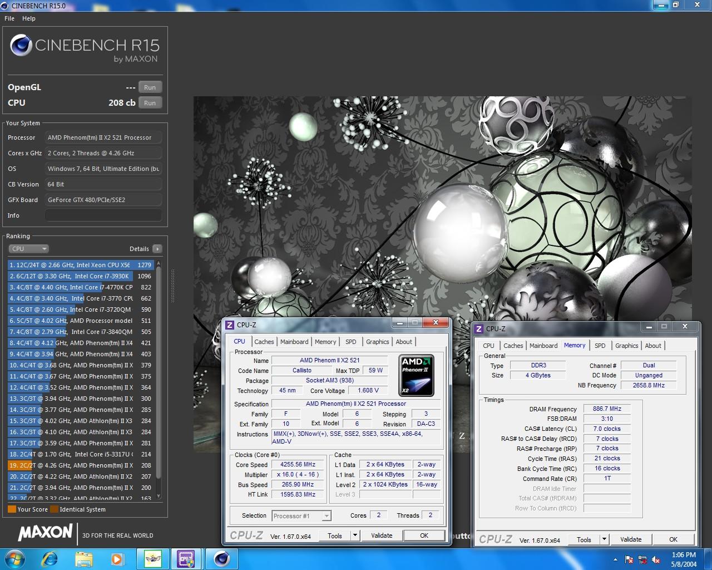712x570 pixels.
Task: Select ranking row 6 AMD Processor model 511
Action: [x=81, y=321]
